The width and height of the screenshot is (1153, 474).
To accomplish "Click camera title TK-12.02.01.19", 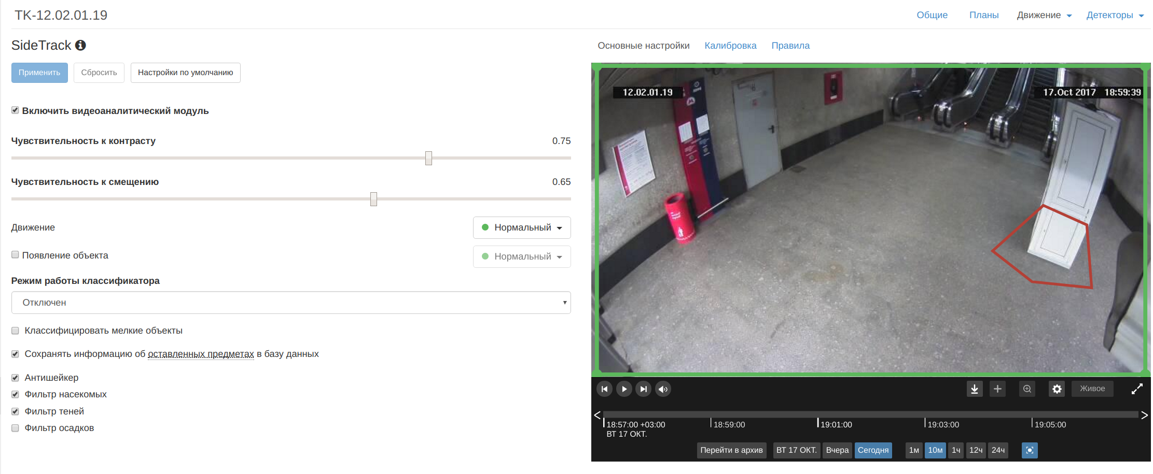I will coord(61,15).
